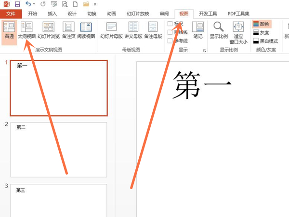Switch to Notes Page (备注页) view

(69, 31)
